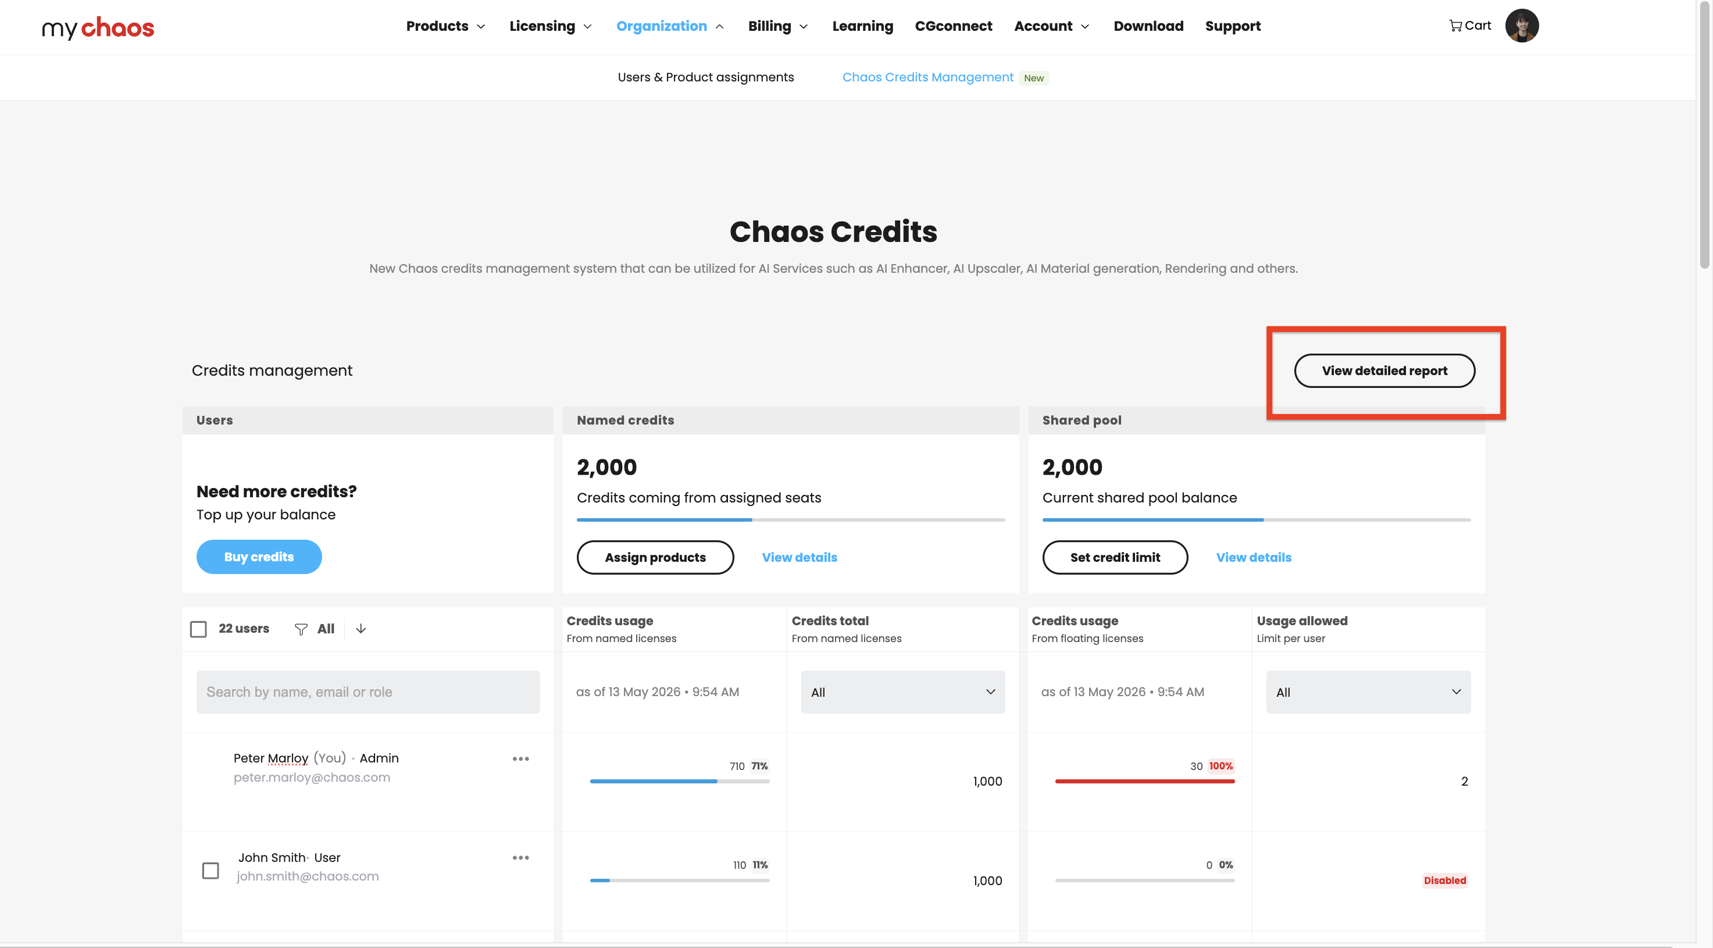Click the Usage allowed Limit per user header

click(x=1302, y=629)
